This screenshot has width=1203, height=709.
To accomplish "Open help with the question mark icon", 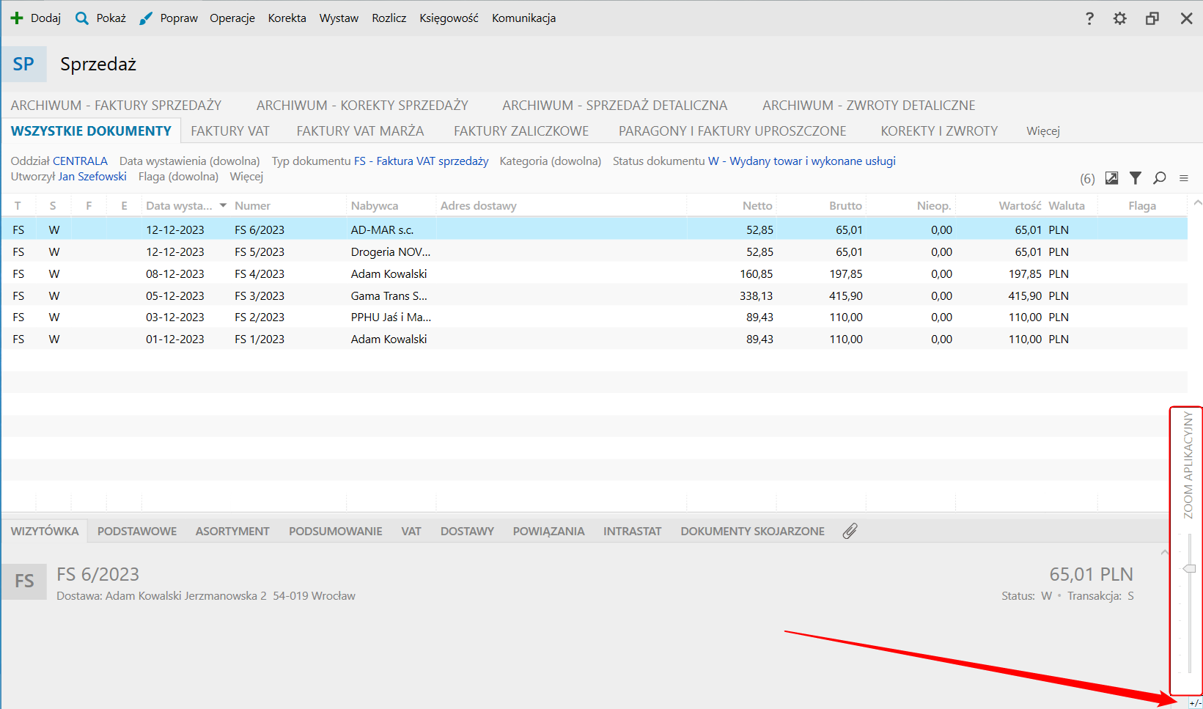I will click(x=1089, y=18).
